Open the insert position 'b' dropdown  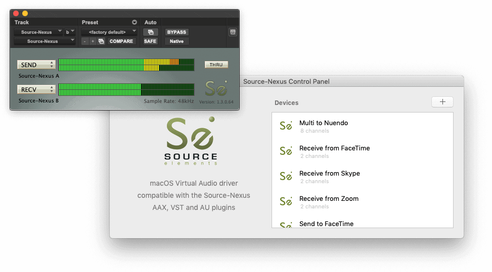pyautogui.click(x=70, y=32)
